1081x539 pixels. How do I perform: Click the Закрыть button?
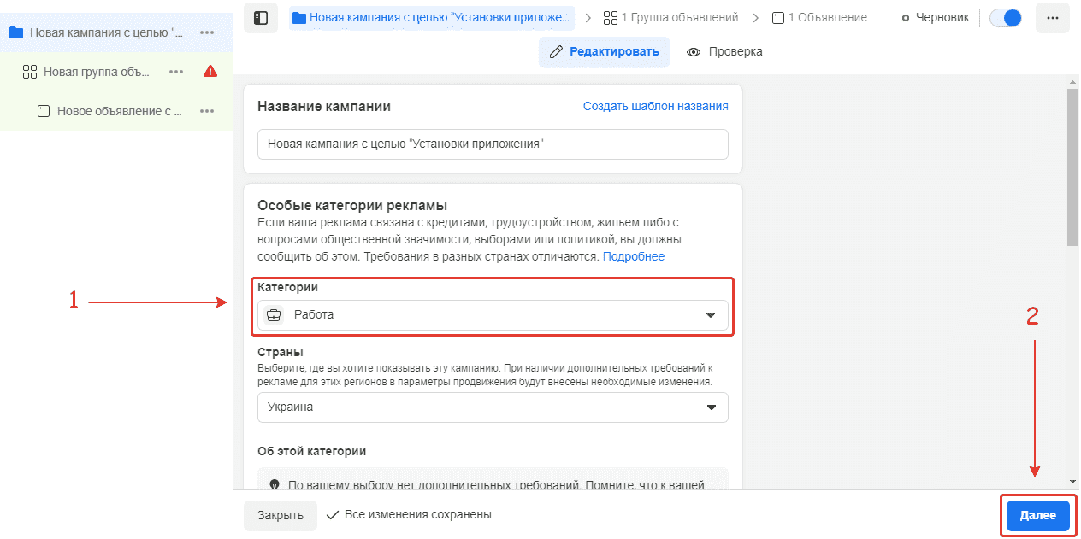(x=281, y=516)
